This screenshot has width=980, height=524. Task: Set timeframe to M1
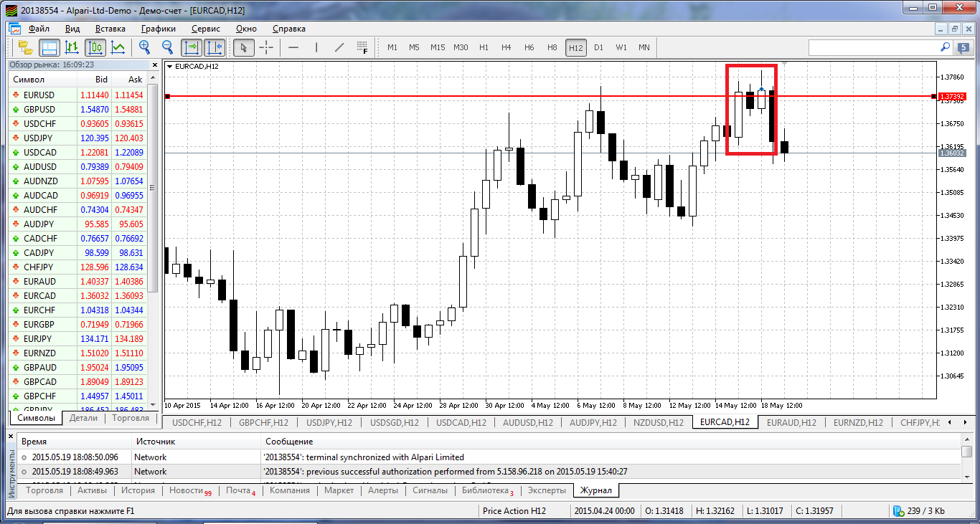pyautogui.click(x=392, y=47)
